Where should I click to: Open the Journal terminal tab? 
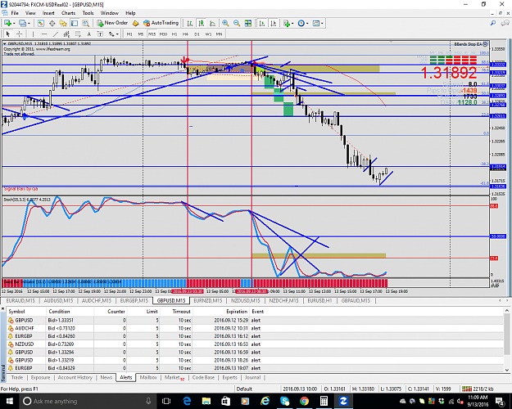click(252, 377)
